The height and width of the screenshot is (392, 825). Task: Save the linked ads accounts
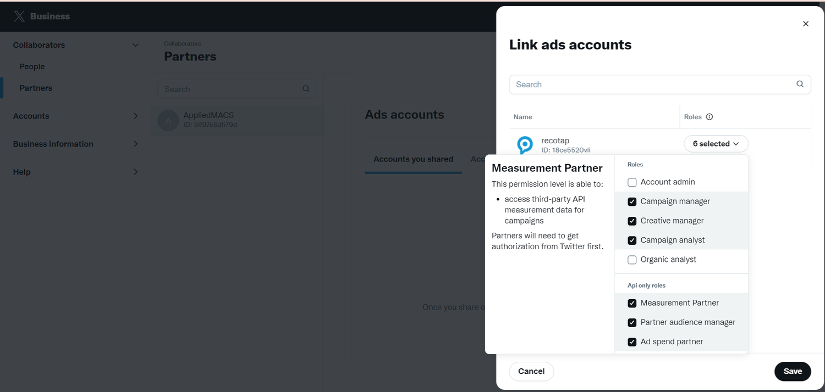click(x=793, y=371)
